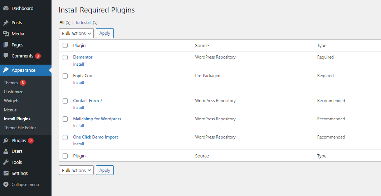Click the Appearance paintbrush icon

coord(6,70)
